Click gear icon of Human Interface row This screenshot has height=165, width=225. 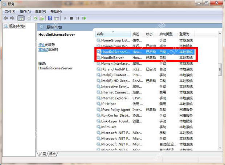point(98,63)
